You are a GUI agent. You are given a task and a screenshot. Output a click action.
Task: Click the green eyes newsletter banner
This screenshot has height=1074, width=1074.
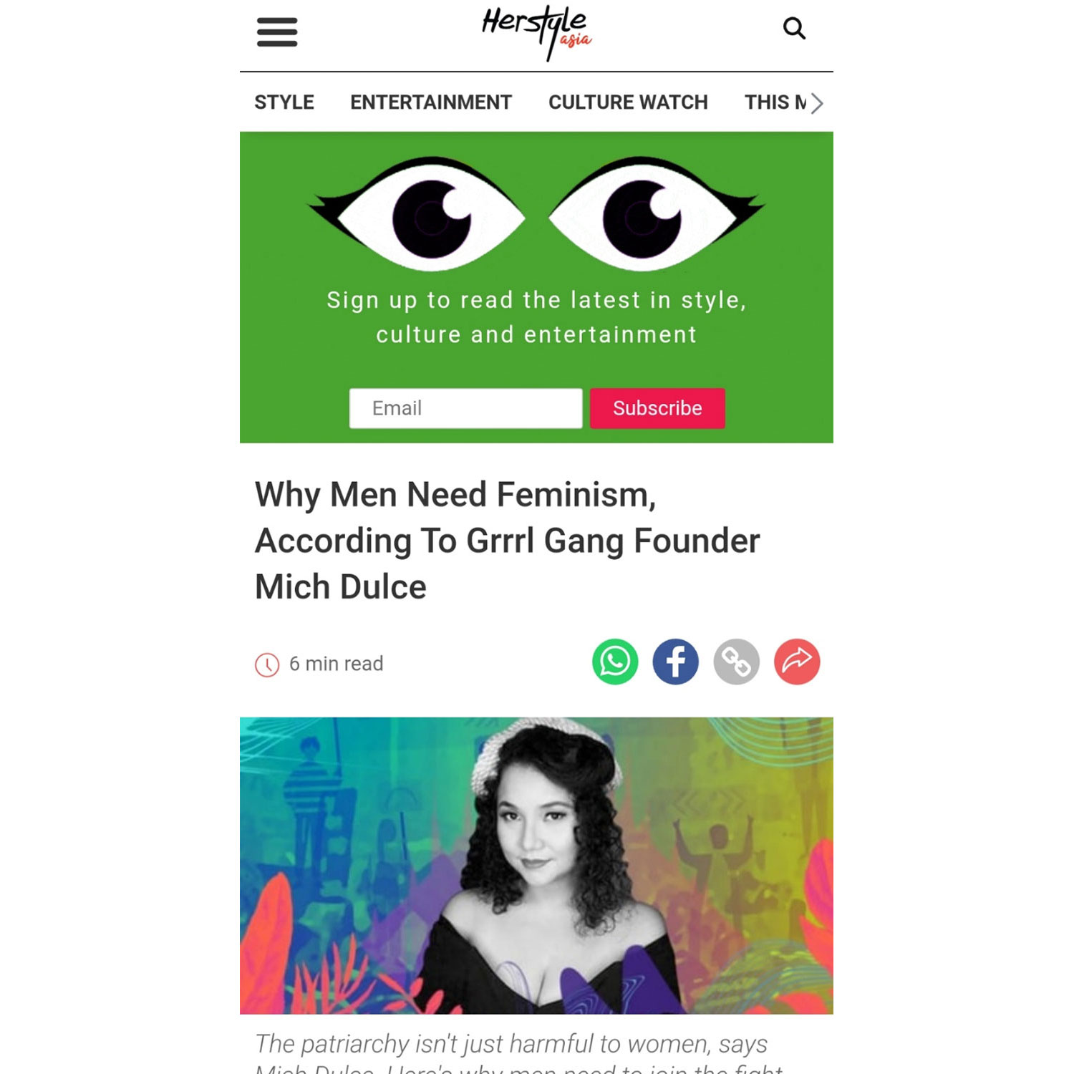coord(536,287)
